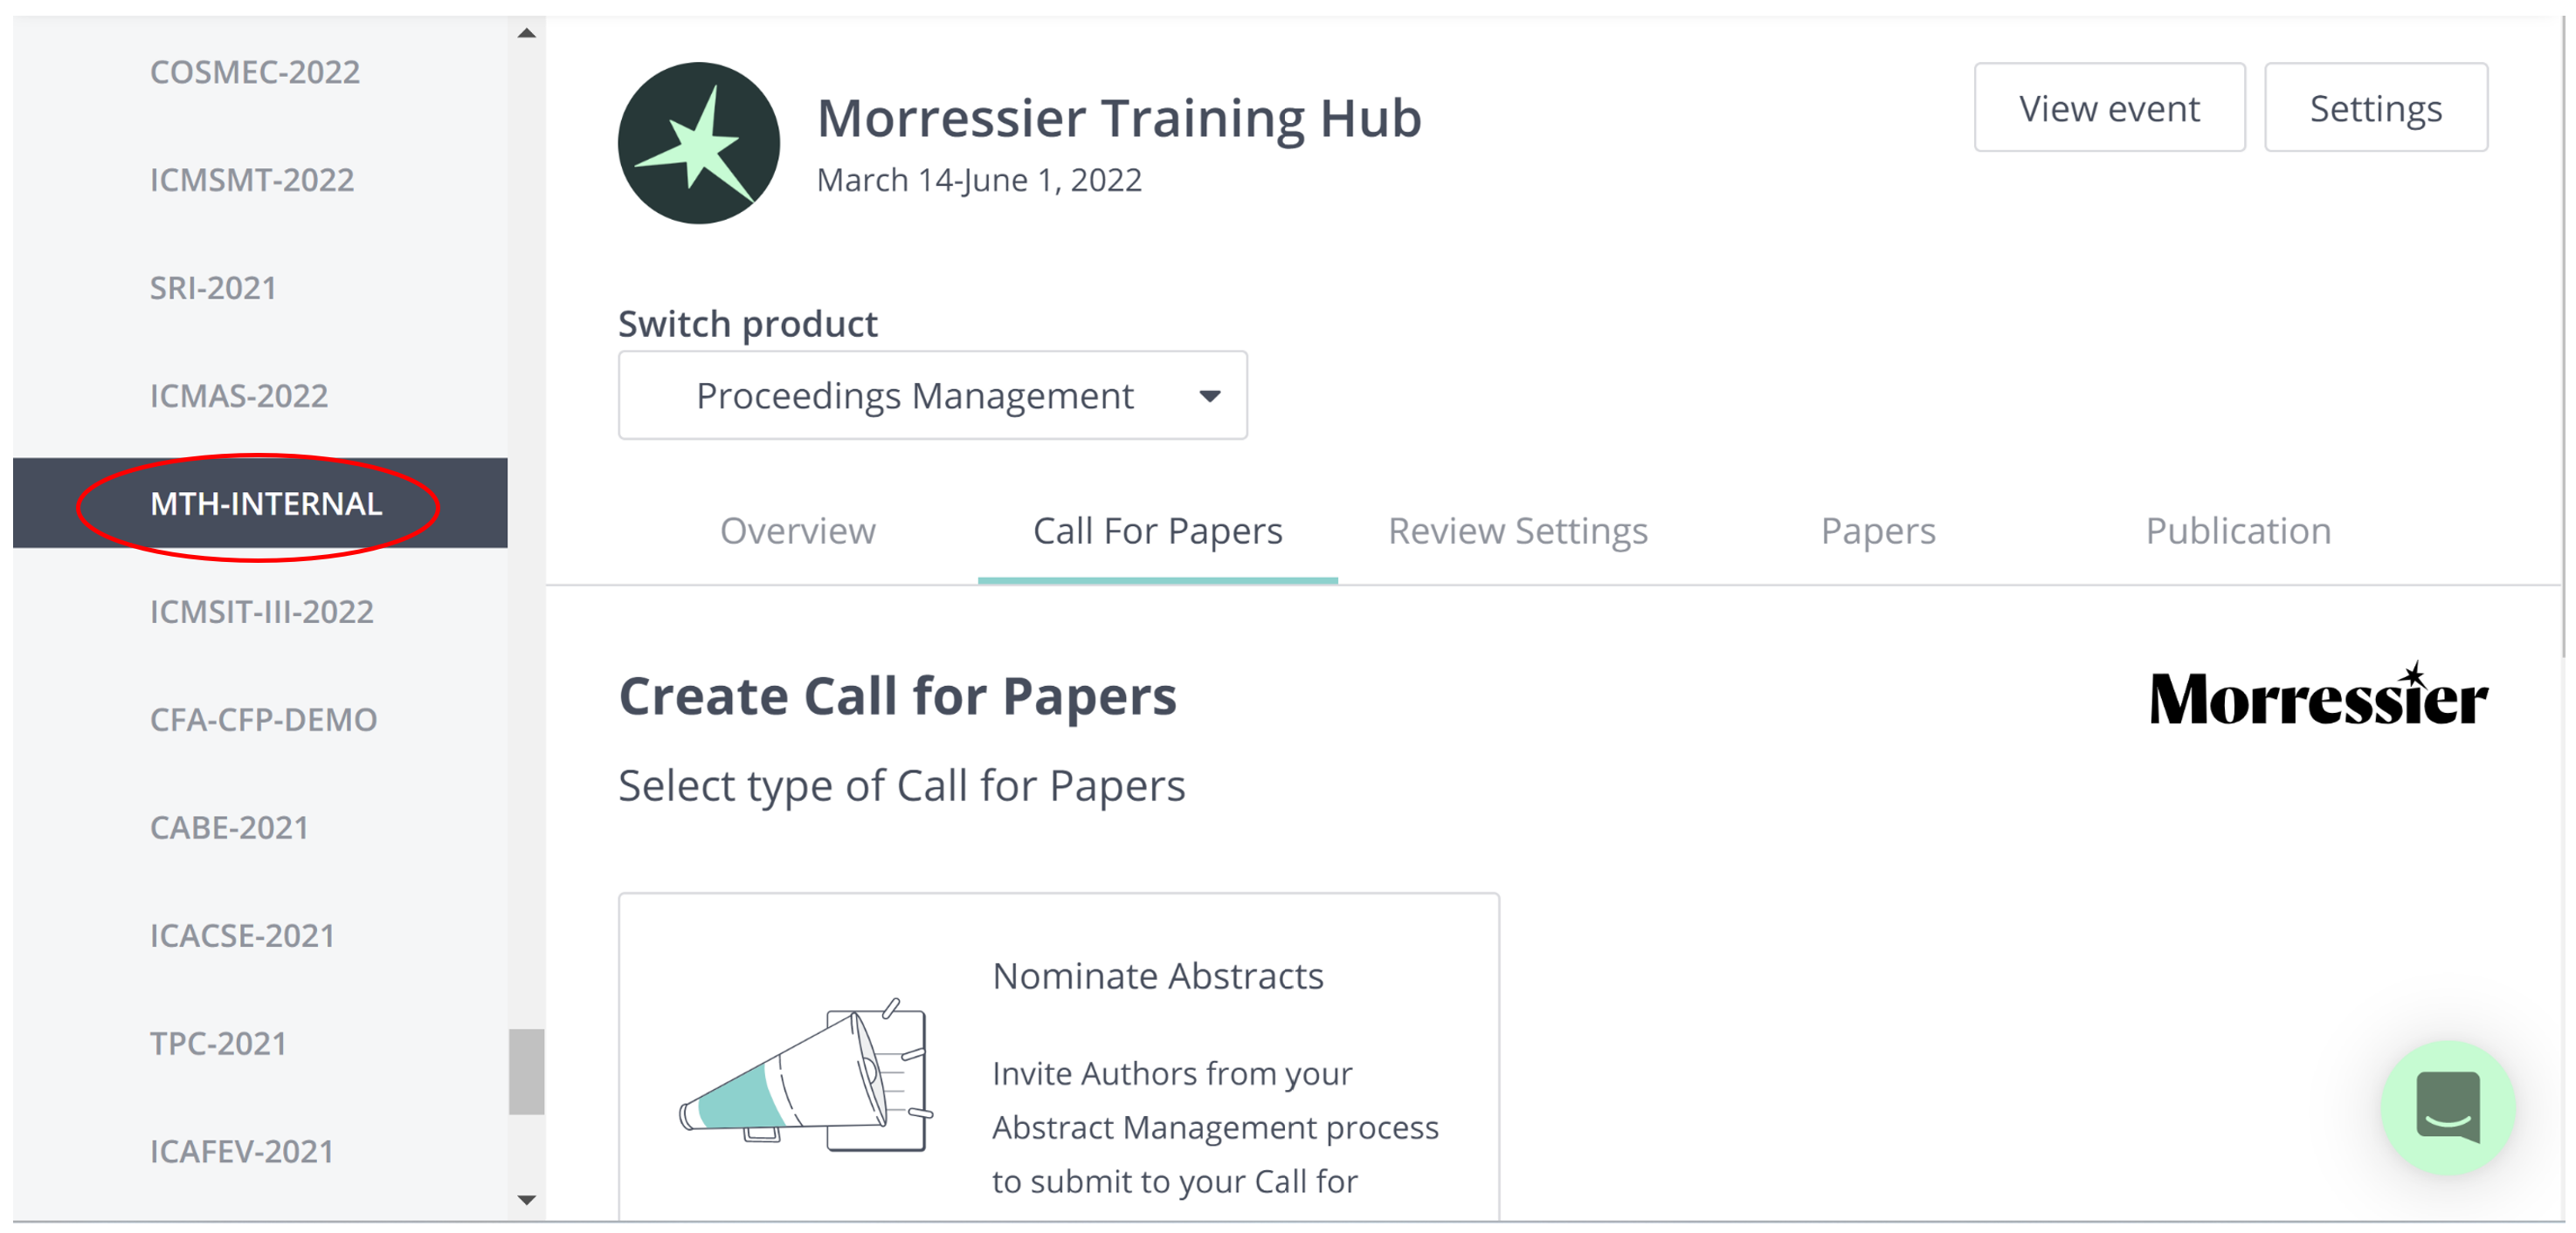Image resolution: width=2576 pixels, height=1233 pixels.
Task: Open the Proceedings Management product dropdown
Action: (932, 394)
